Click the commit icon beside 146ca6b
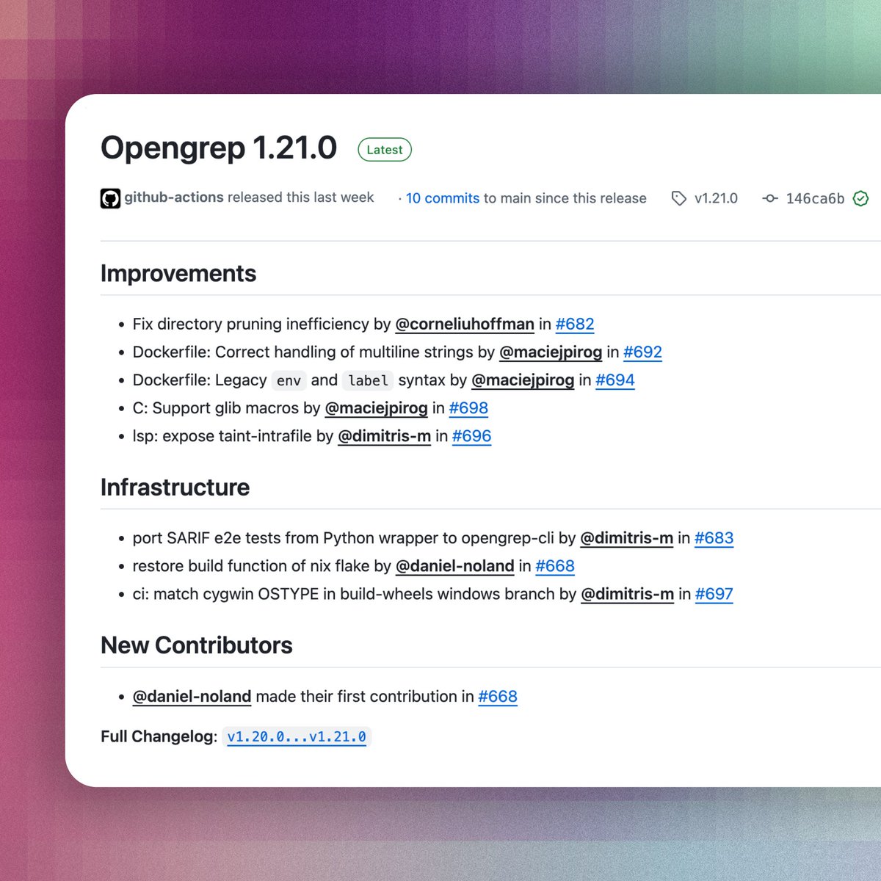This screenshot has height=881, width=881. click(x=770, y=198)
